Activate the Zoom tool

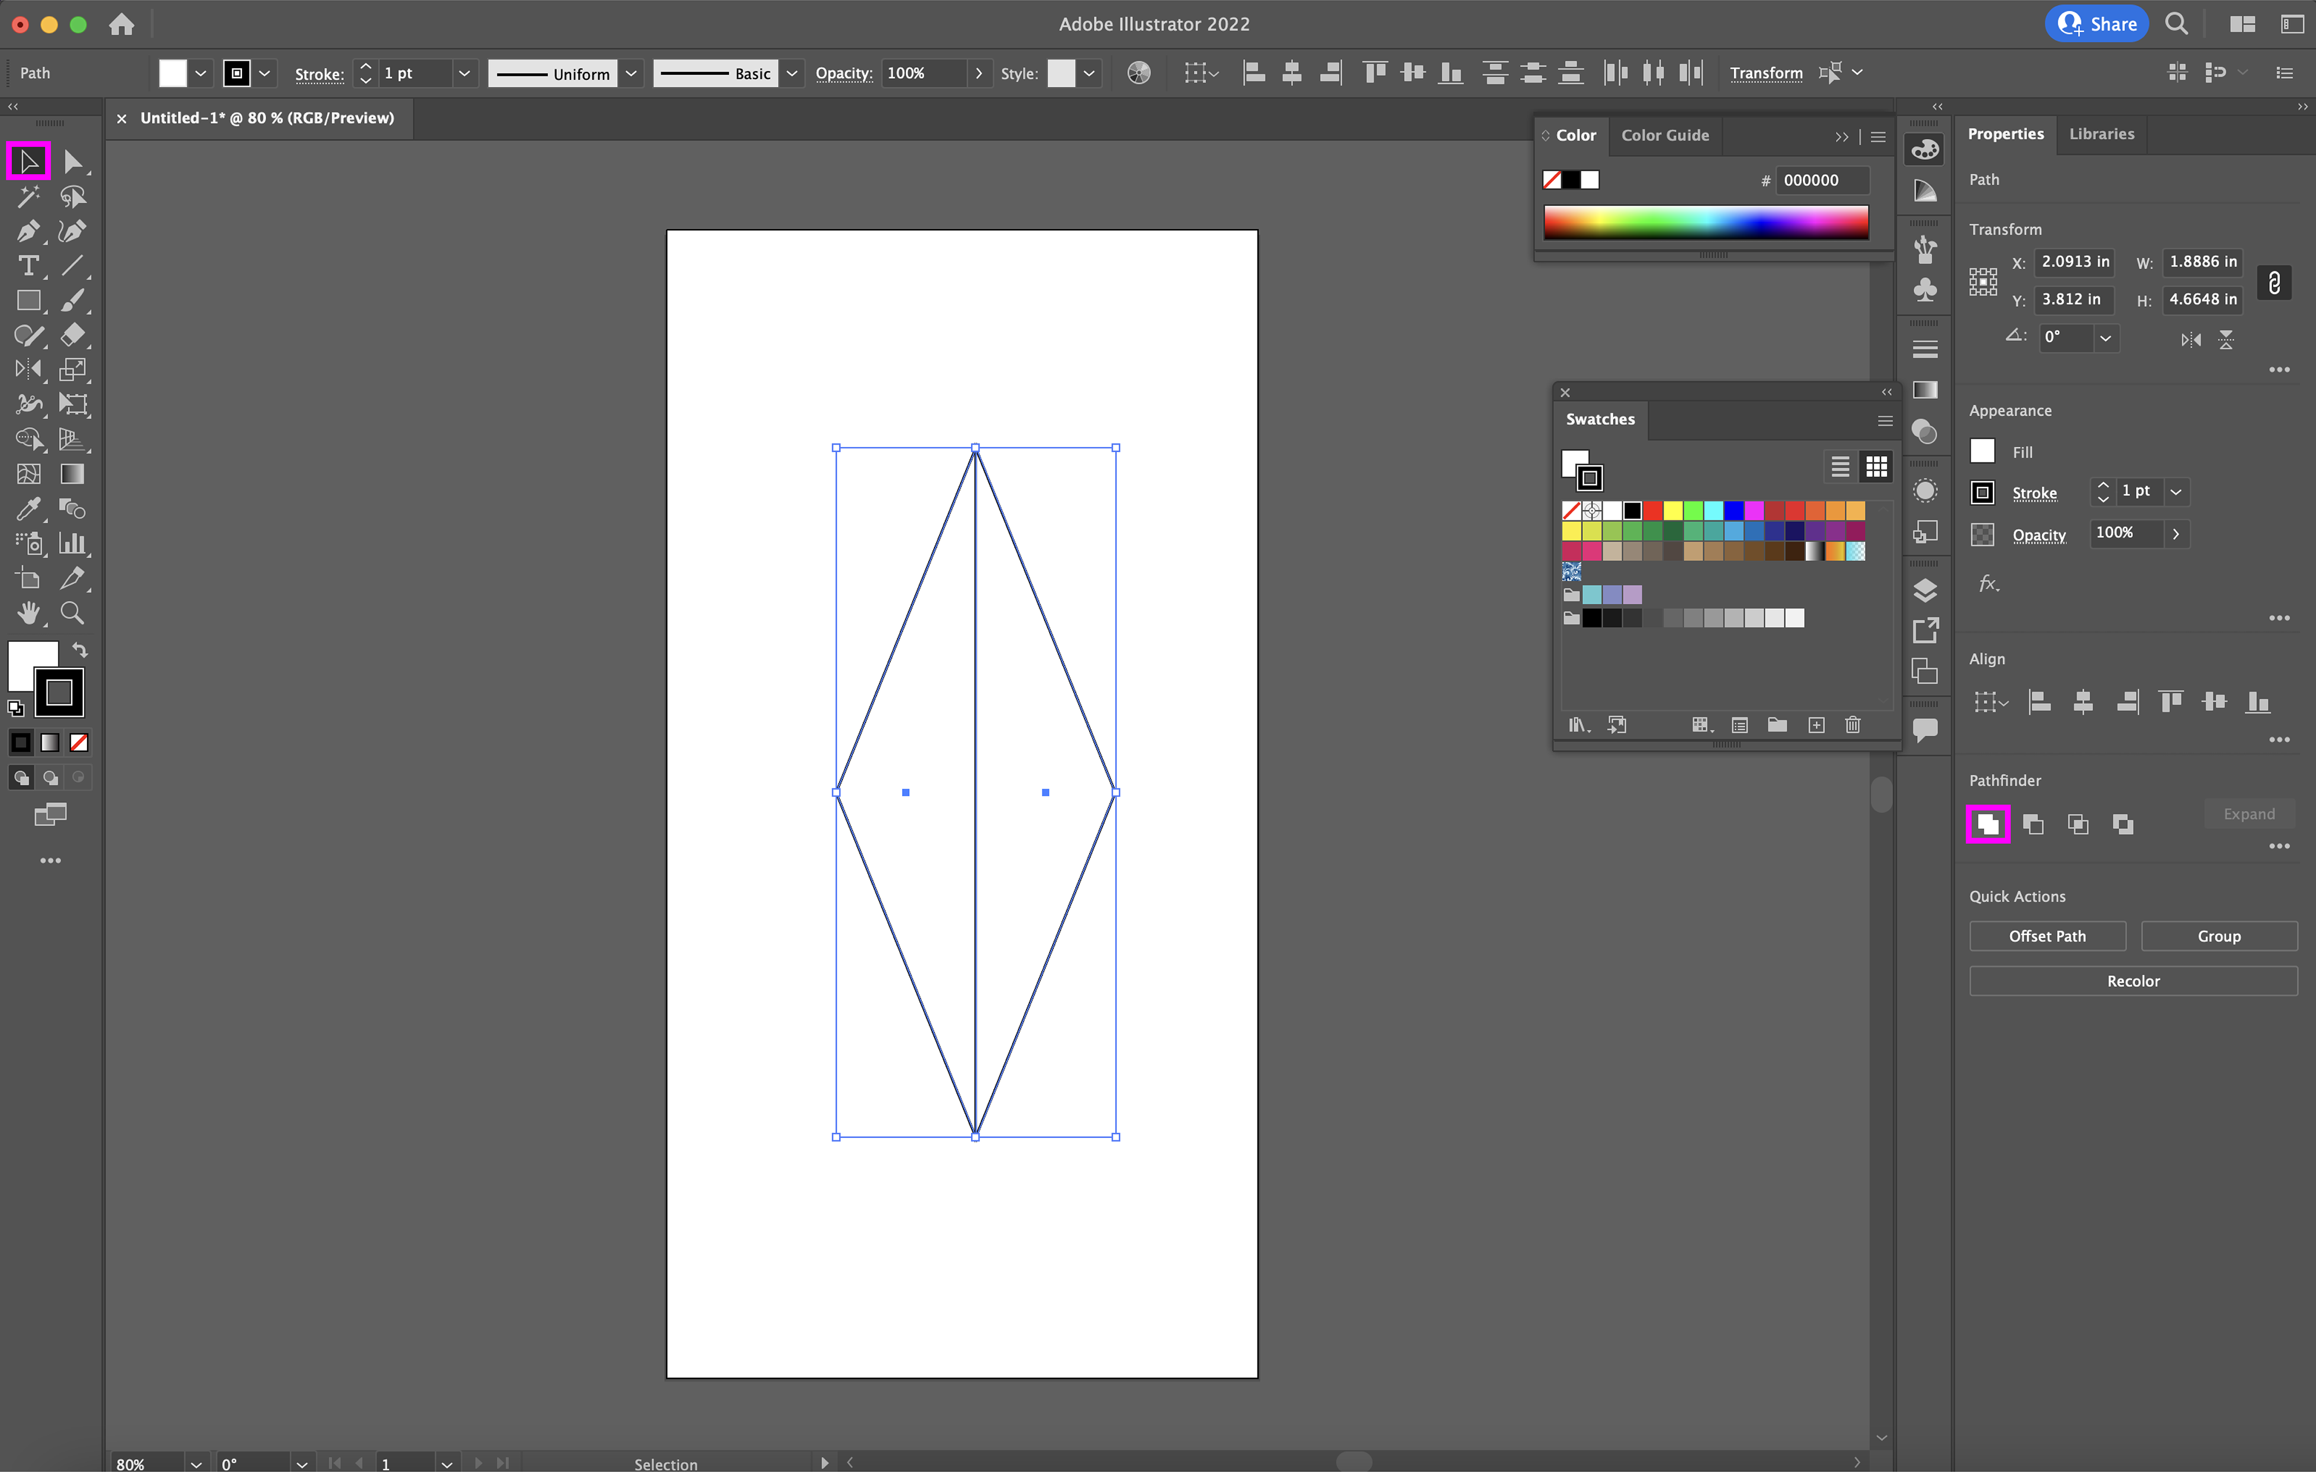[x=72, y=612]
